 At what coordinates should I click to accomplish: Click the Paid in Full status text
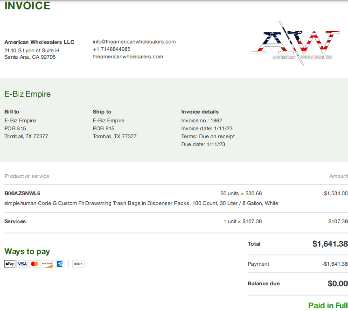click(x=328, y=305)
